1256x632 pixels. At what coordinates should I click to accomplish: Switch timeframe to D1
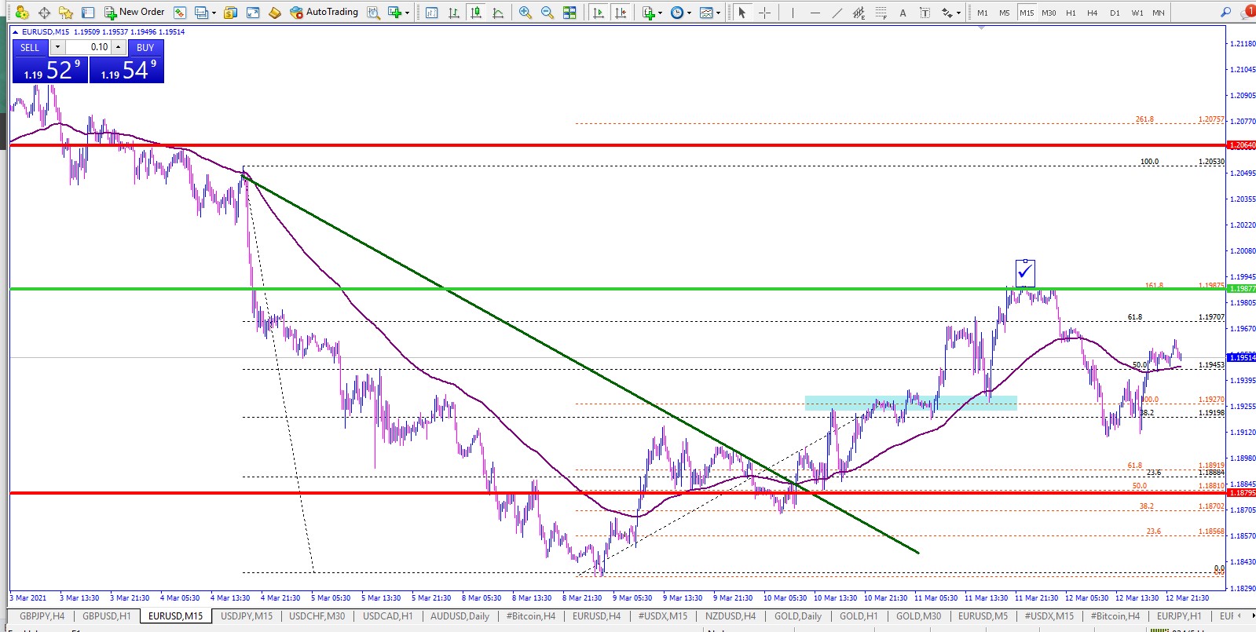[x=1115, y=13]
